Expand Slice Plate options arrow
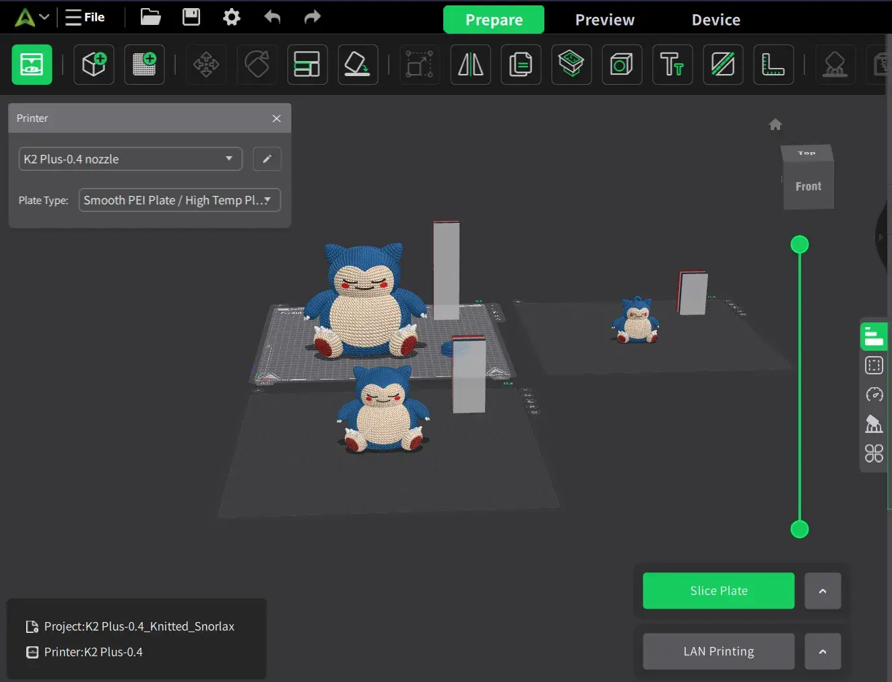This screenshot has width=892, height=682. (x=823, y=590)
